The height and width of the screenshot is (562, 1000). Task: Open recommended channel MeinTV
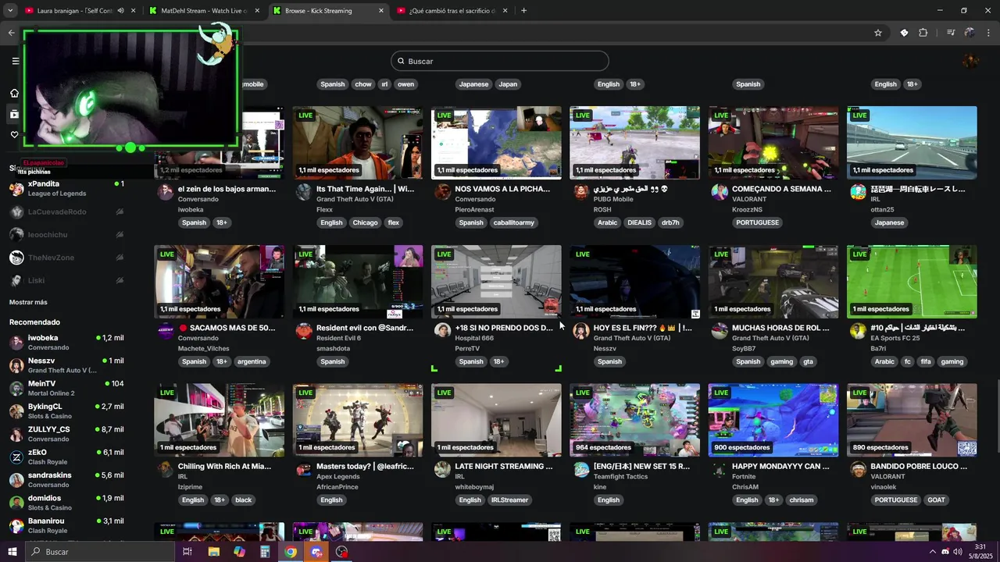pyautogui.click(x=66, y=388)
